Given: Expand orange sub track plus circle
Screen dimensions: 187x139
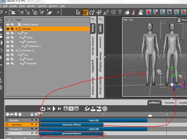Looking at the screenshot, I should (7, 125).
